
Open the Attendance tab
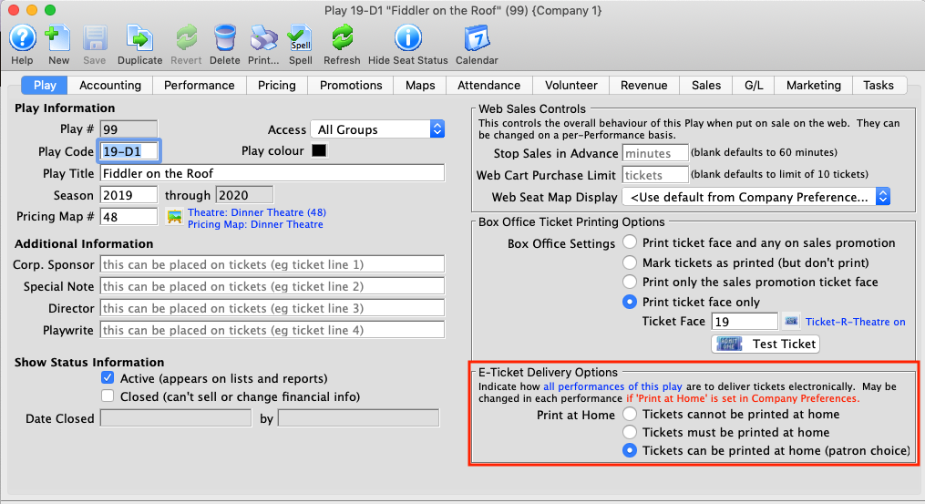coord(489,85)
